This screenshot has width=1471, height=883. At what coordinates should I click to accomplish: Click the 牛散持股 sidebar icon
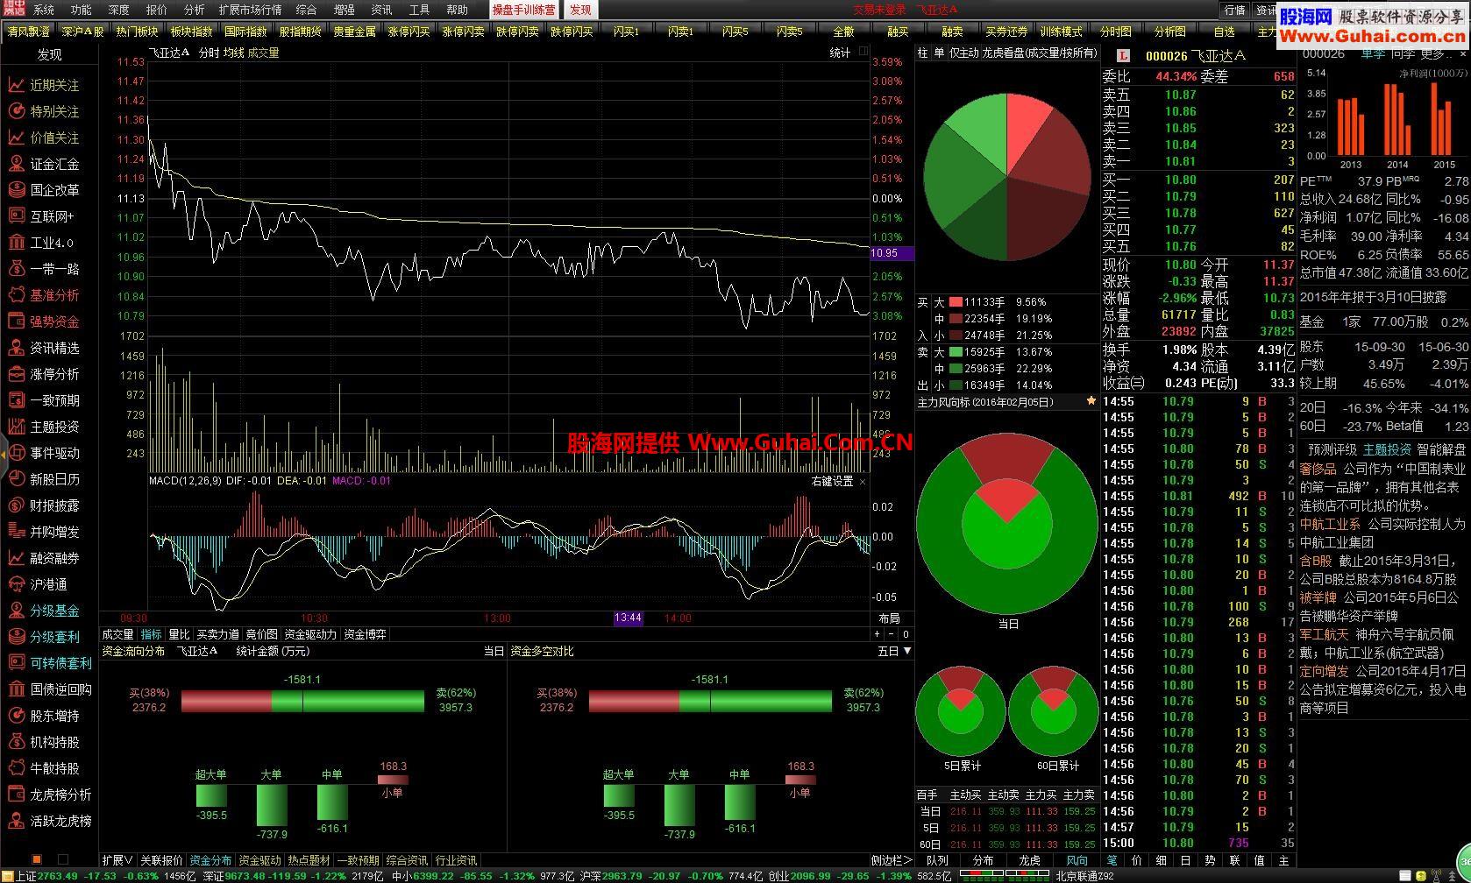[x=16, y=768]
